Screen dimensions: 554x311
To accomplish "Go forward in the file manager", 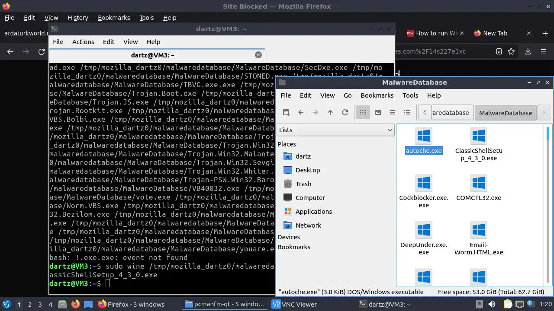I will point(316,112).
